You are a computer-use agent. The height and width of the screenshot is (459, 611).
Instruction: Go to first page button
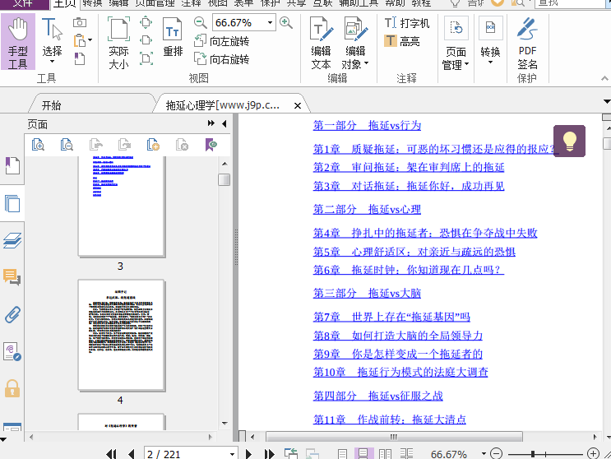pos(111,453)
